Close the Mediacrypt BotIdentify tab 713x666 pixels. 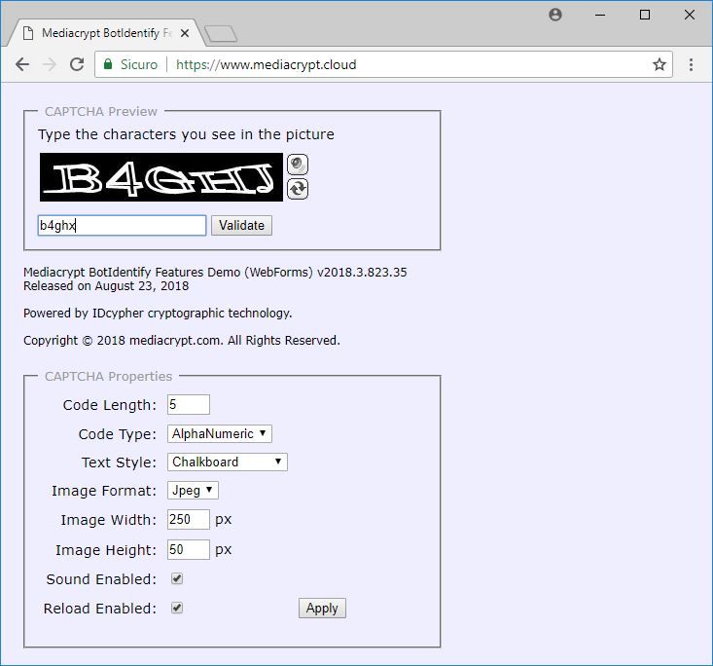pos(184,33)
